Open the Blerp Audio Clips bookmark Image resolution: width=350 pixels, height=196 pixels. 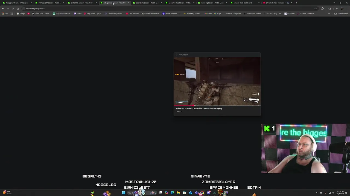coord(93,14)
